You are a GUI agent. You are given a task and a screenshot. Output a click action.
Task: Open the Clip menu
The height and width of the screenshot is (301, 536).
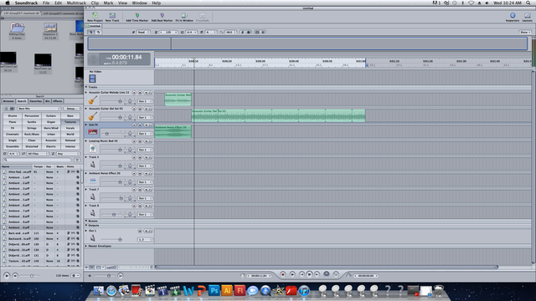(x=95, y=3)
